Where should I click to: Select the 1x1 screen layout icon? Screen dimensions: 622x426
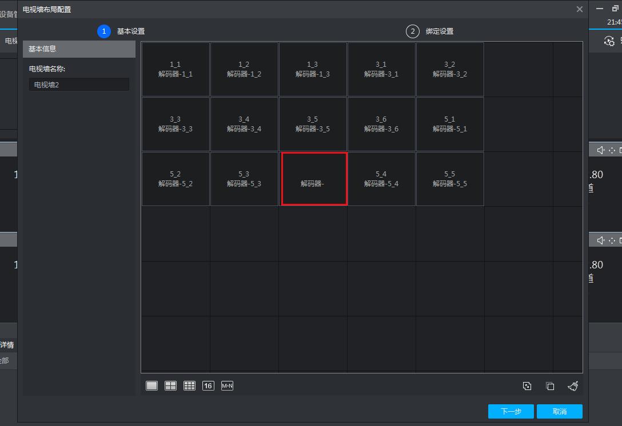(x=151, y=385)
